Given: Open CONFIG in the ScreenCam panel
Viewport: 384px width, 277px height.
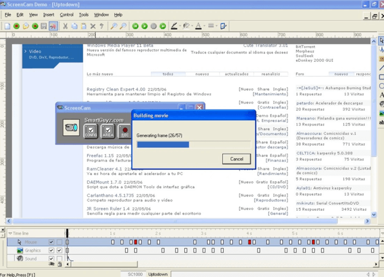Looking at the screenshot, I should tap(91, 131).
